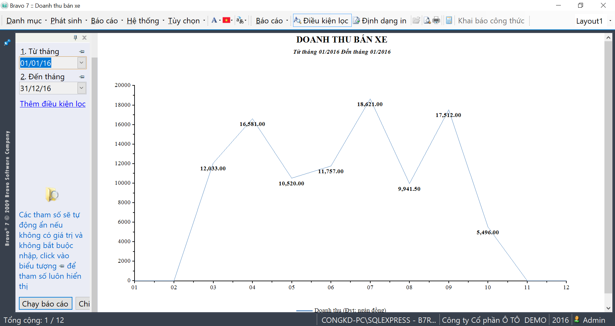615x326 pixels.
Task: Click the 12,033.00 data label
Action: point(213,168)
